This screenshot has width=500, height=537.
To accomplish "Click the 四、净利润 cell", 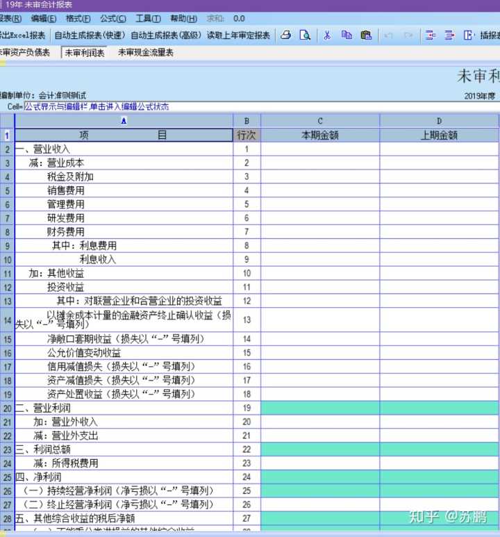I will coord(124,477).
